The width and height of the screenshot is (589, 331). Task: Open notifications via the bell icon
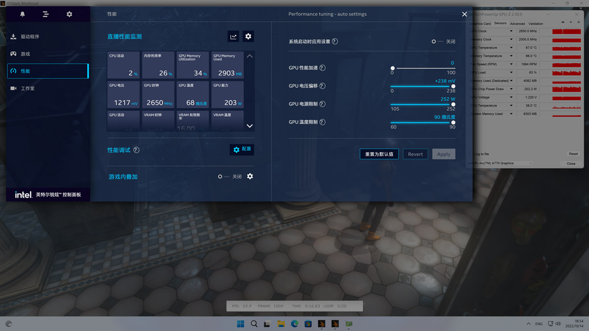tap(23, 14)
